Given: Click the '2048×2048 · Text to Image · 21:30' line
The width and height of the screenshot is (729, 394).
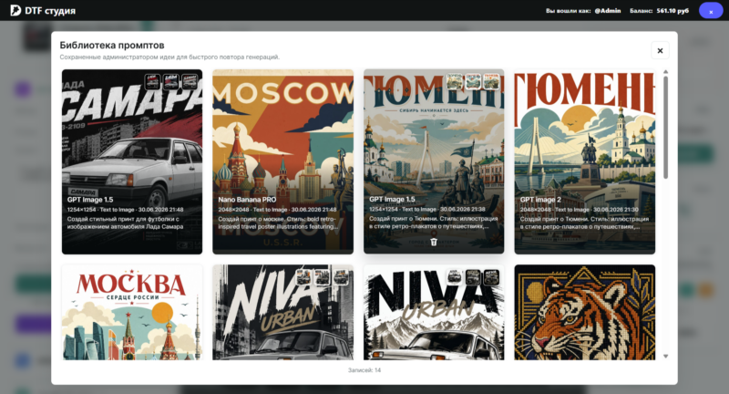Looking at the screenshot, I should (579, 210).
